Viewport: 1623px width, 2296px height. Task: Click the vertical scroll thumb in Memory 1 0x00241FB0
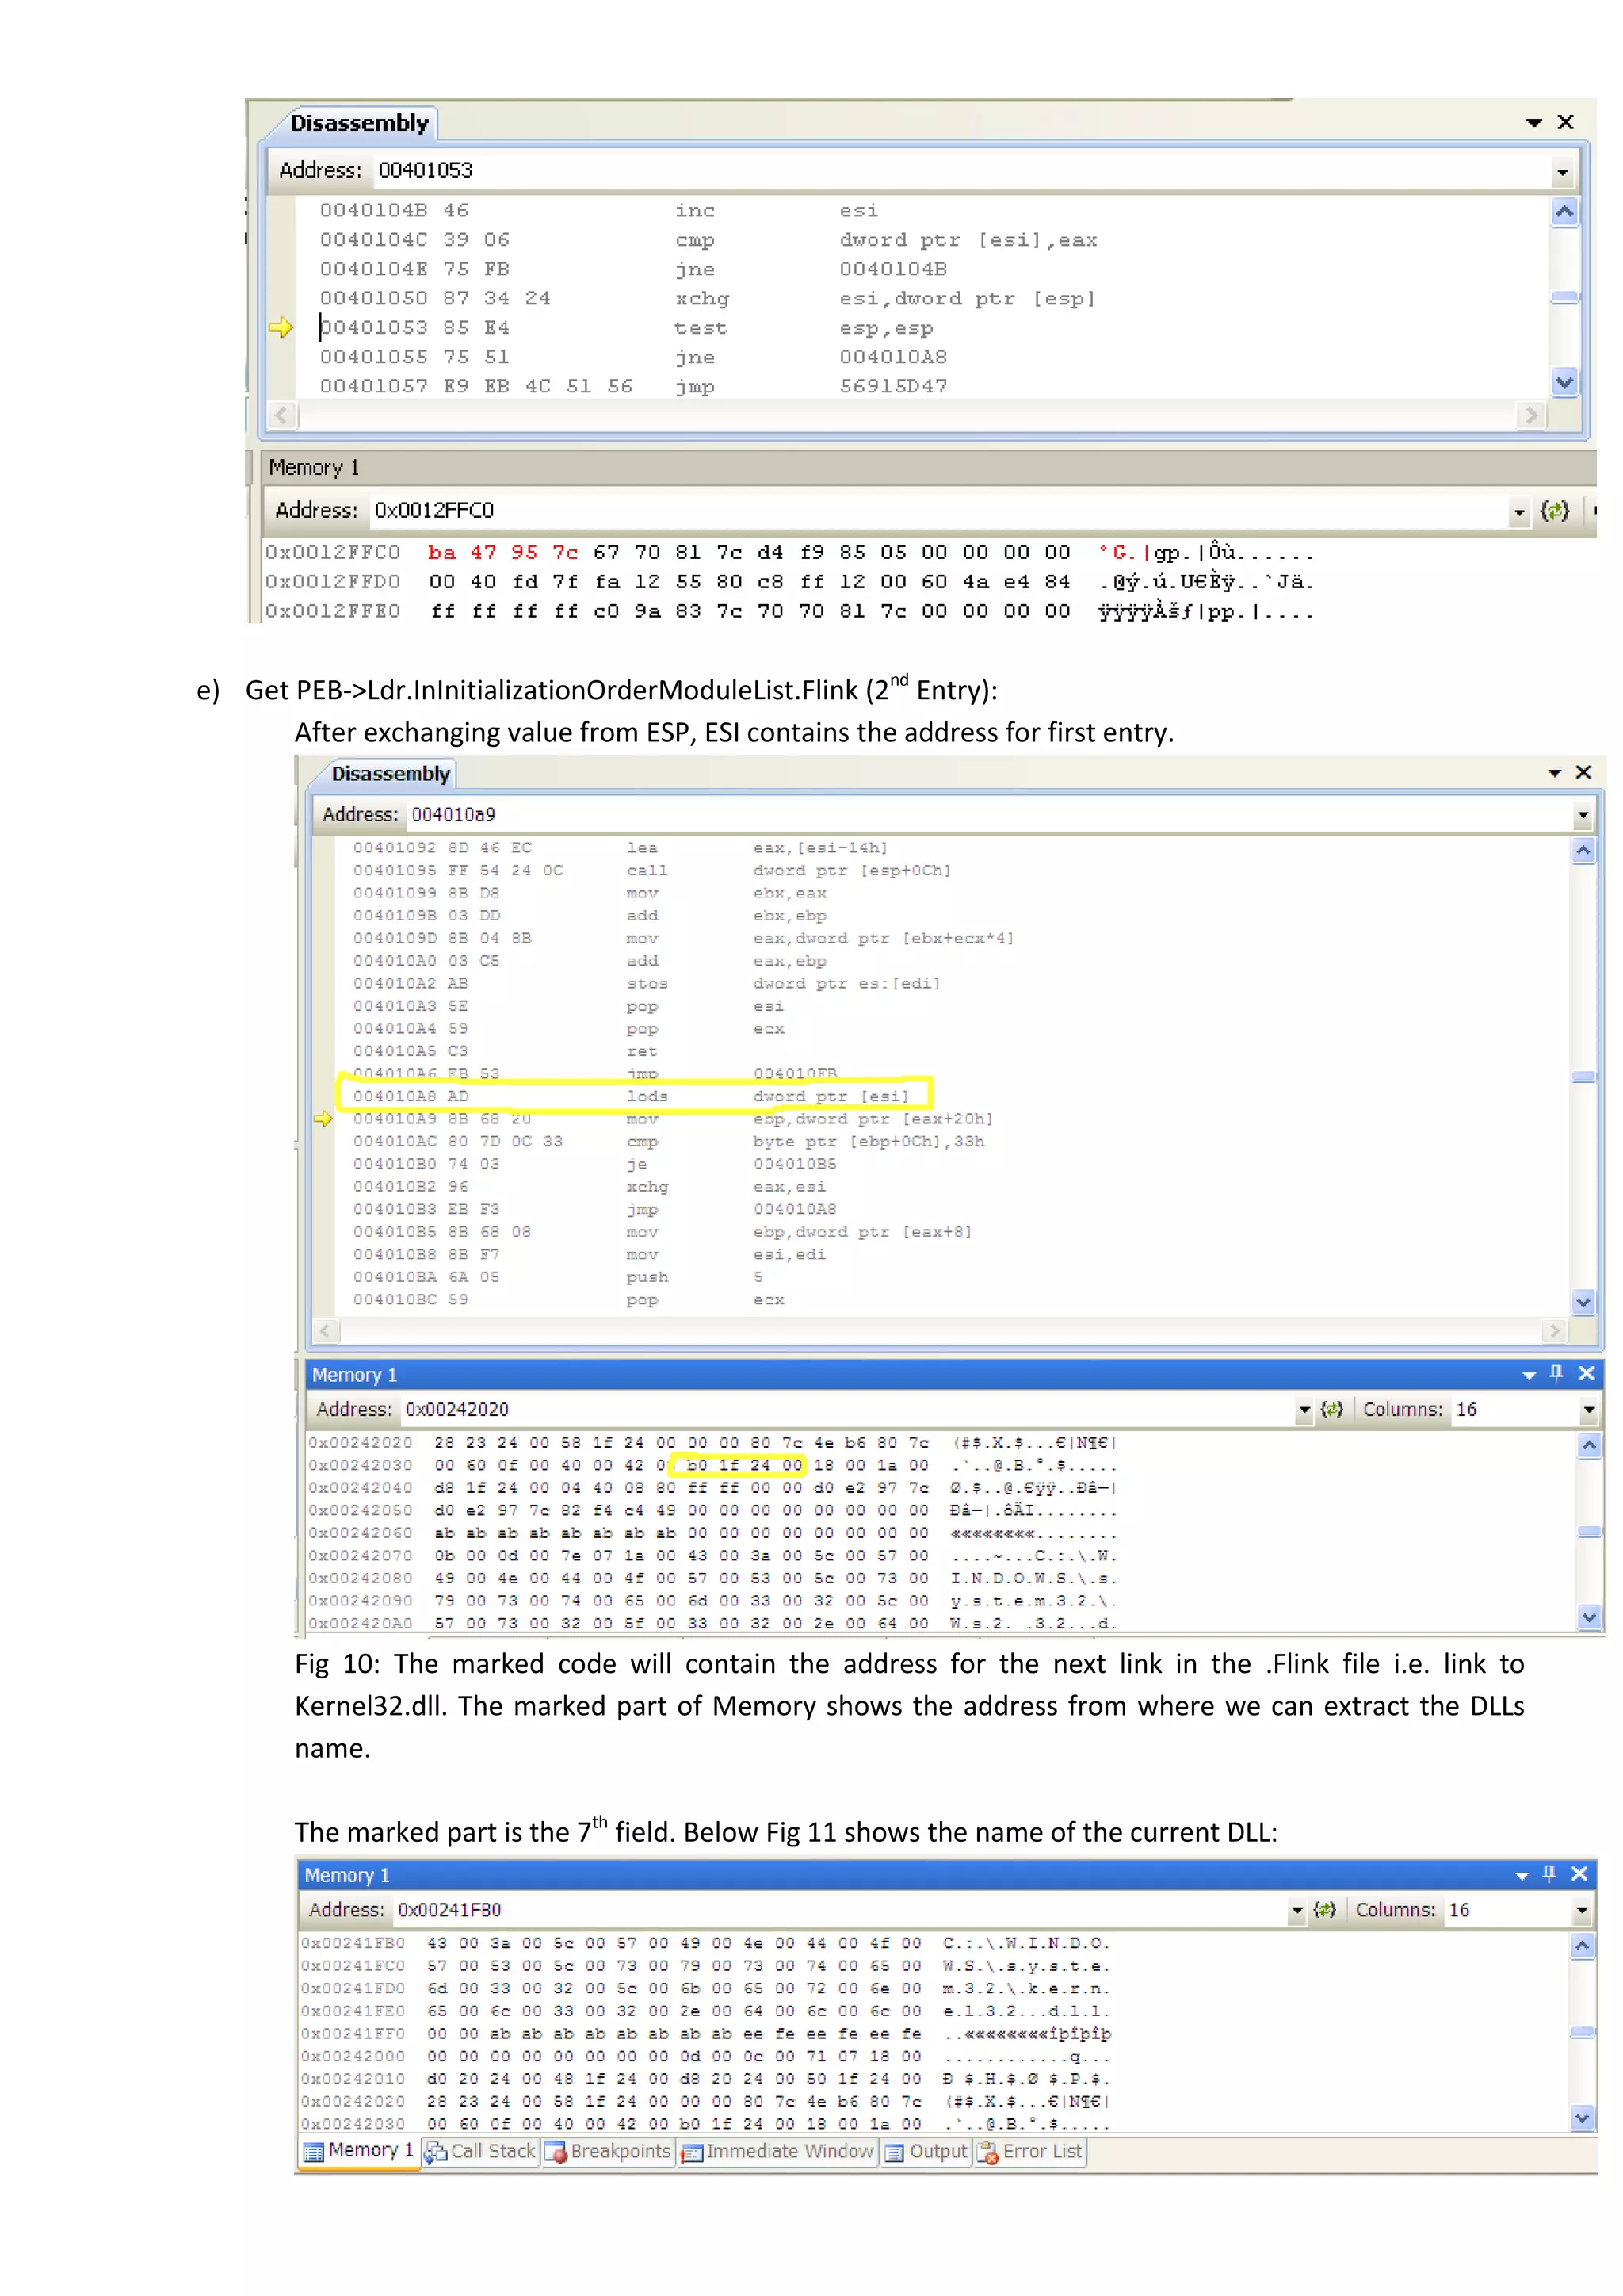tap(1581, 2032)
